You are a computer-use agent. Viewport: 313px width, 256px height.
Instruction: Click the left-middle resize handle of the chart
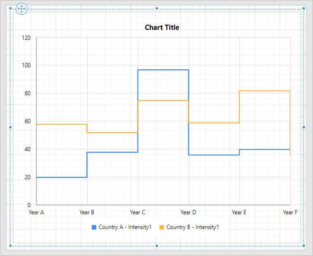[x=10, y=128]
